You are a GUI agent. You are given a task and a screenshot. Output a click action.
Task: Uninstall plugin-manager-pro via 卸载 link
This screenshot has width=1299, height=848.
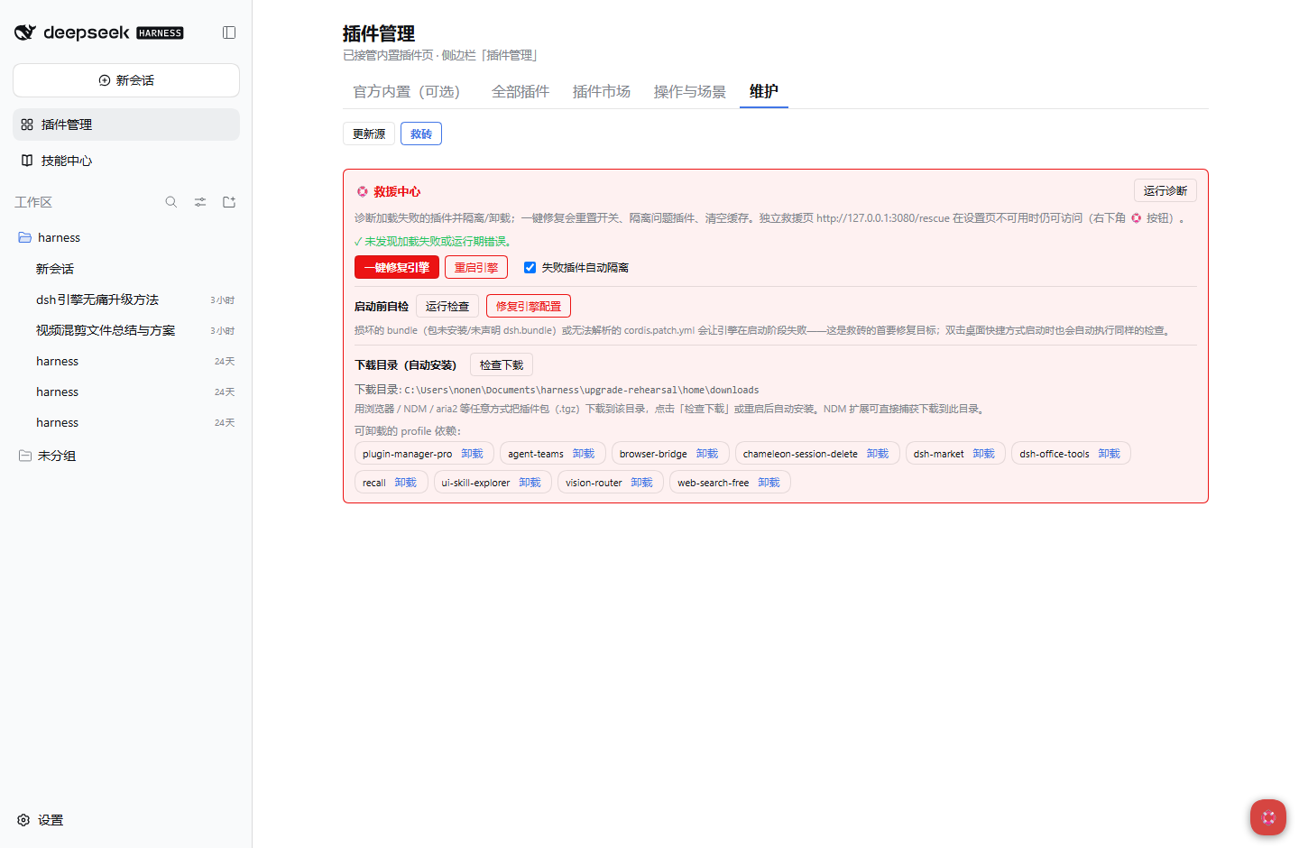click(x=473, y=454)
